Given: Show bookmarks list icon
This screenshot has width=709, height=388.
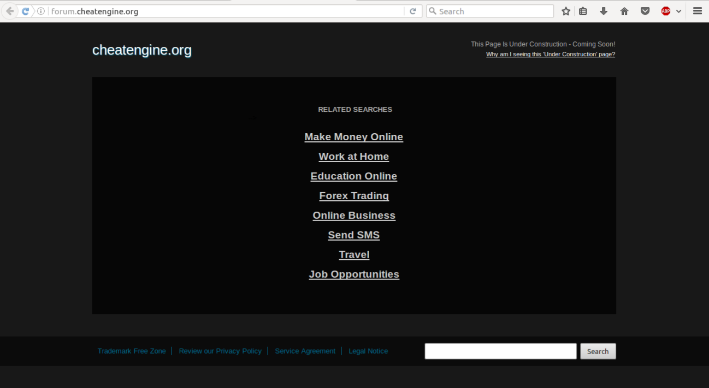Looking at the screenshot, I should (583, 11).
